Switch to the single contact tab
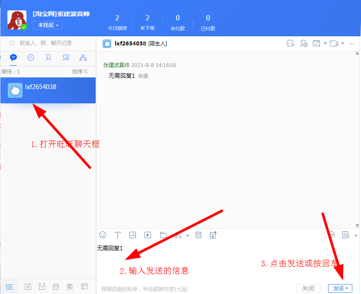This screenshot has height=294, width=361. 48,57
